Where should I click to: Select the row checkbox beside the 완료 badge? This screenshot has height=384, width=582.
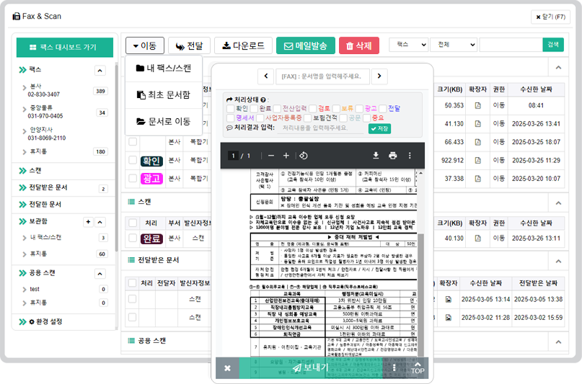pyautogui.click(x=133, y=238)
